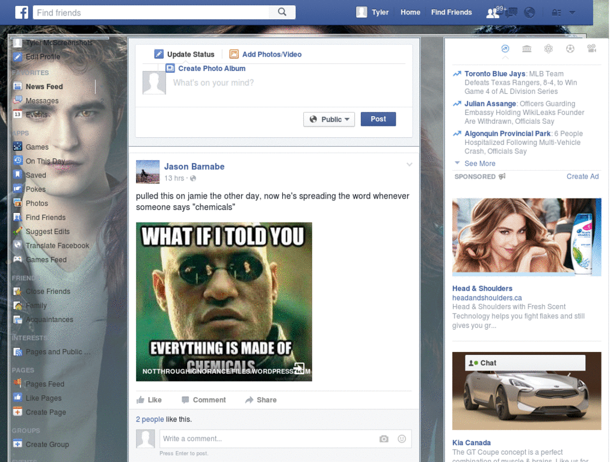Image resolution: width=616 pixels, height=462 pixels.
Task: Open Julian Assange trending topic
Action: point(490,103)
